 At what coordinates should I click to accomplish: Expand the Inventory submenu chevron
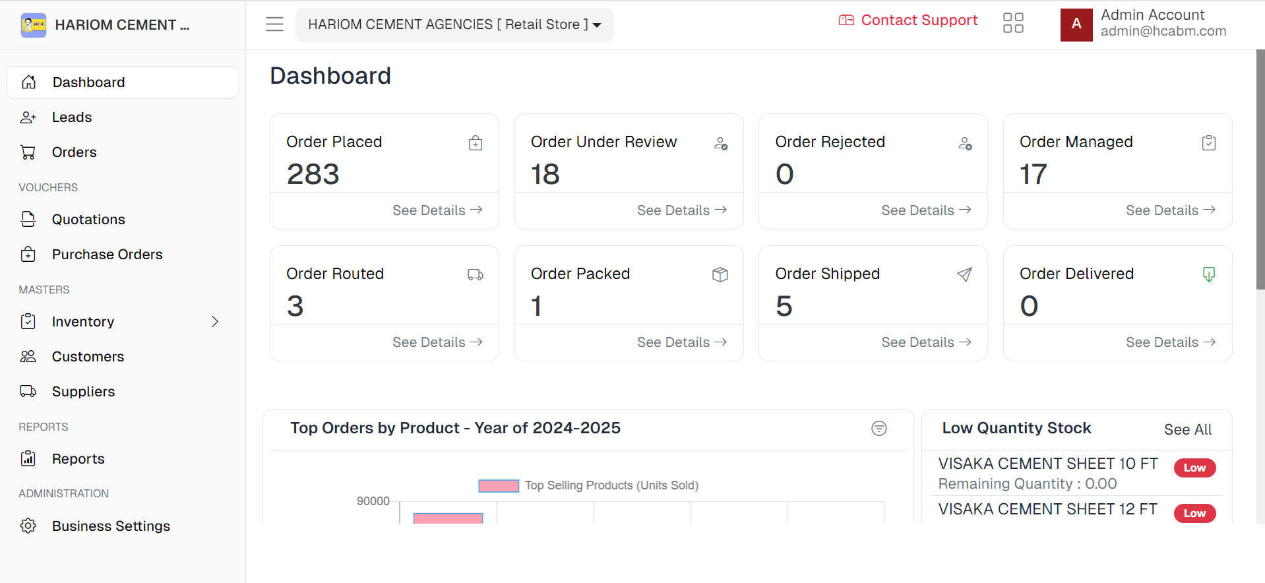(x=215, y=322)
